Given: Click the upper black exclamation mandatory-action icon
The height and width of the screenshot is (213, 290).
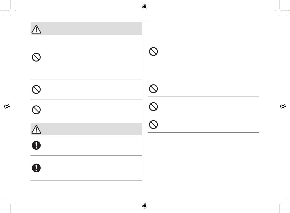Looking at the screenshot, I should tap(36, 145).
